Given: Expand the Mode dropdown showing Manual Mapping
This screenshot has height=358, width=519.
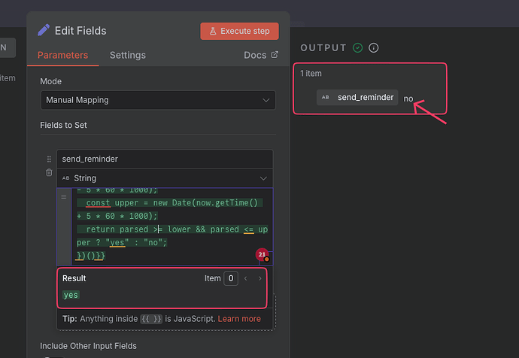Looking at the screenshot, I should (158, 100).
